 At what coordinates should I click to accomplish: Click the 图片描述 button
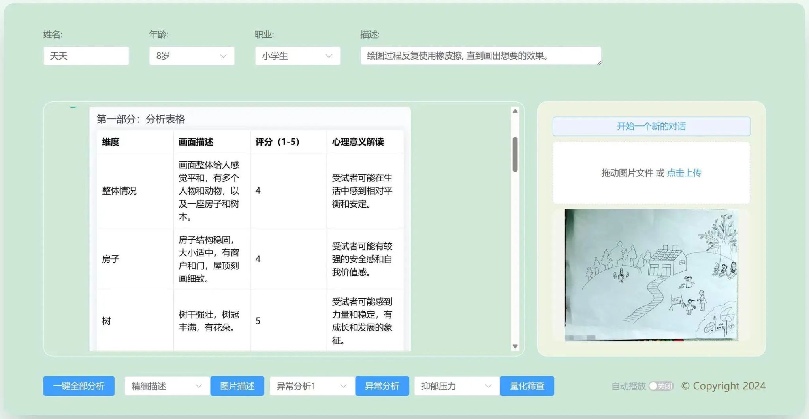coord(237,386)
